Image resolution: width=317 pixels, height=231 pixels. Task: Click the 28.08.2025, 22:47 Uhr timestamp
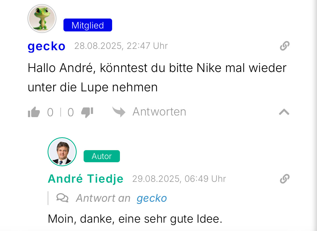pos(121,46)
